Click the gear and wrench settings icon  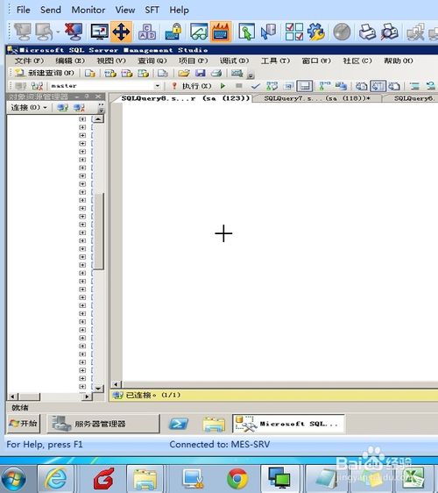[316, 32]
